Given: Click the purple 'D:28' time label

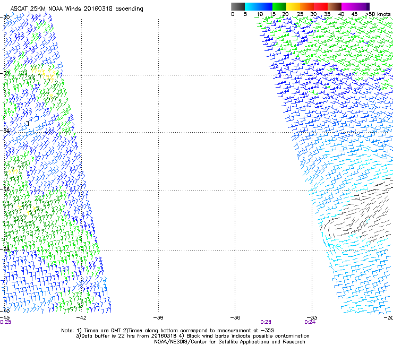Looking at the screenshot, I should click(x=266, y=322).
